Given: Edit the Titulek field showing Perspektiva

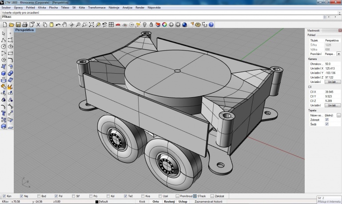Looking at the screenshot, I should point(332,40).
